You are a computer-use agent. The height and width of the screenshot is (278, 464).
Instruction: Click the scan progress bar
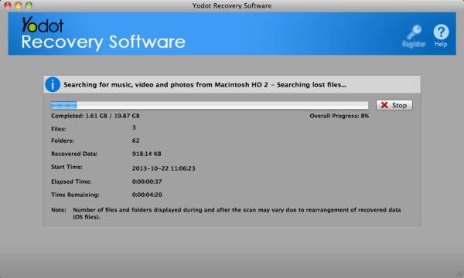click(210, 105)
